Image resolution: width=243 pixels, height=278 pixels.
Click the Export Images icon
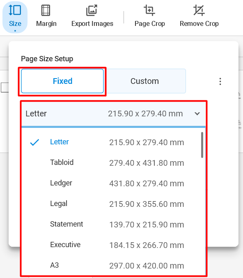pyautogui.click(x=92, y=10)
